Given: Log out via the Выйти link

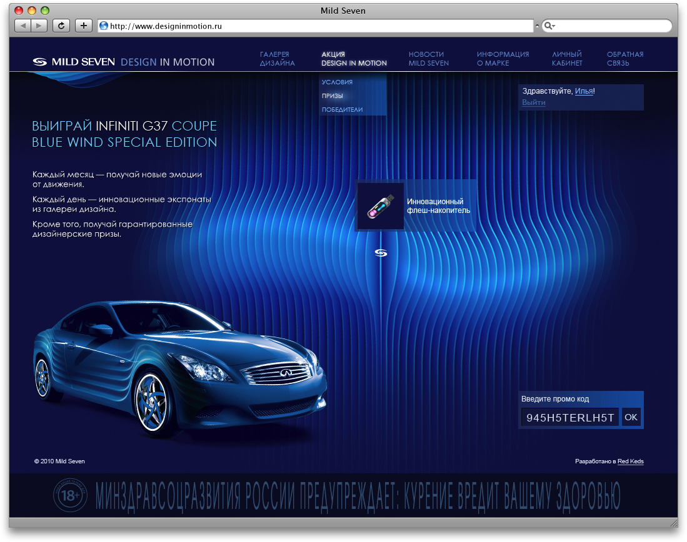Looking at the screenshot, I should point(534,102).
